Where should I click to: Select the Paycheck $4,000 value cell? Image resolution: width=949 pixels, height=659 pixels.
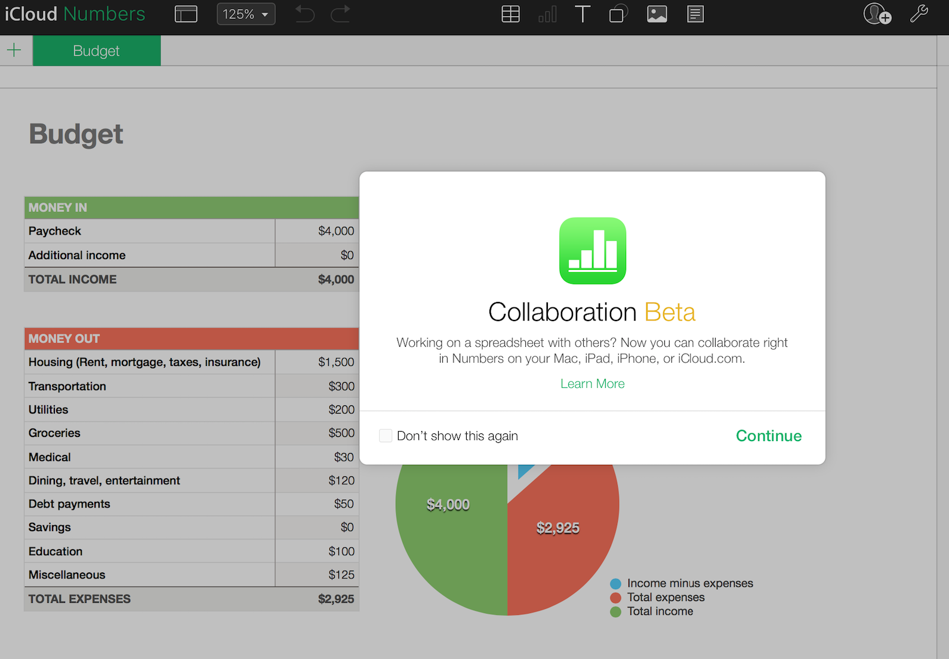[317, 231]
